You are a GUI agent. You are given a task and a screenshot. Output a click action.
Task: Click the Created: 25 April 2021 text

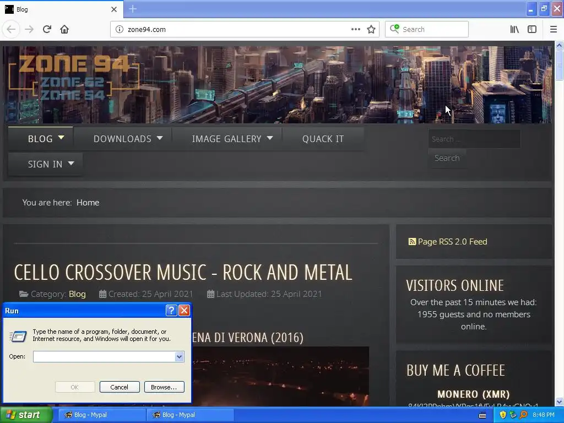click(150, 294)
